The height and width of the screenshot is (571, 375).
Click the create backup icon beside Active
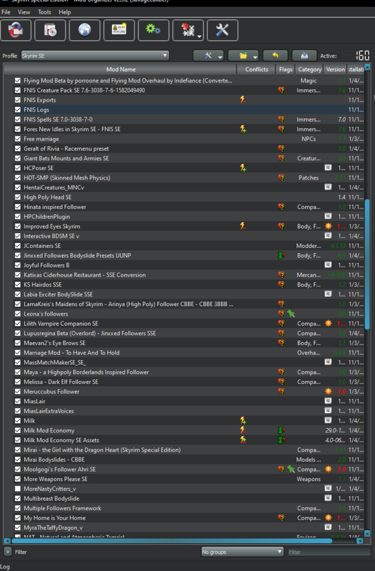point(304,56)
